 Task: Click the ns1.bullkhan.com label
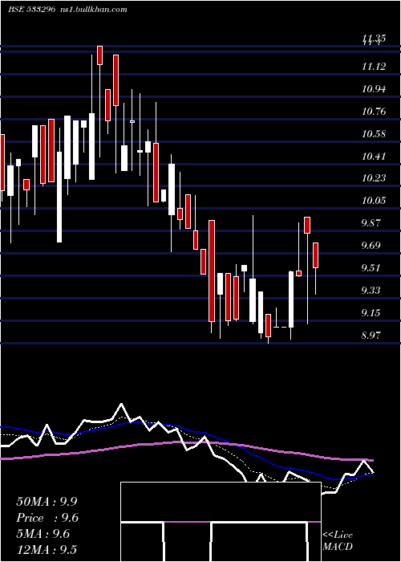(93, 10)
